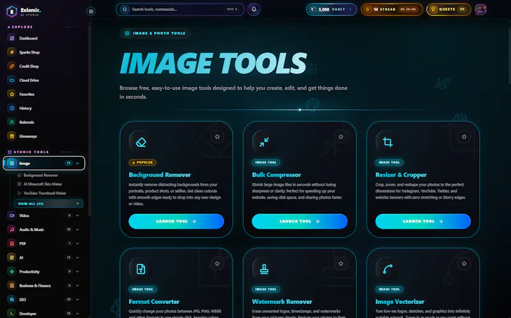This screenshot has width=511, height=318.
Task: Click the search magnifier icon
Action: click(x=125, y=10)
